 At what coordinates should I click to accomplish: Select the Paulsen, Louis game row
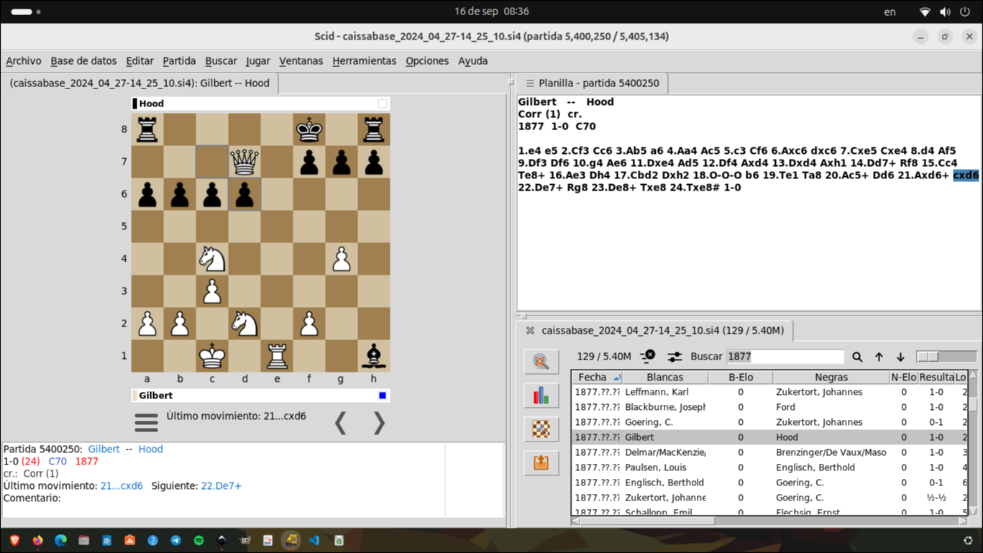[x=770, y=468]
